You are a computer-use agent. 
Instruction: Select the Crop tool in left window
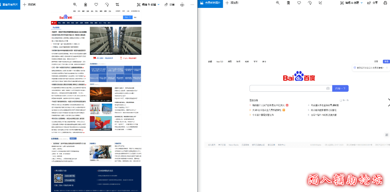(x=117, y=5)
